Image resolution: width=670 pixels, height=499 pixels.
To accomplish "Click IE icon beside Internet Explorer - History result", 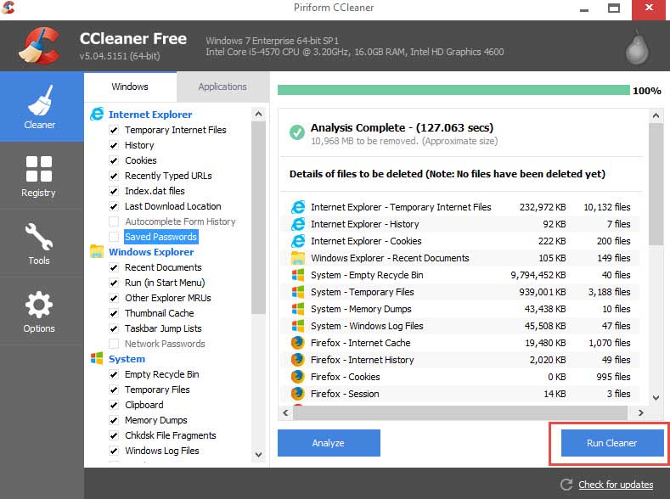I will click(x=298, y=224).
